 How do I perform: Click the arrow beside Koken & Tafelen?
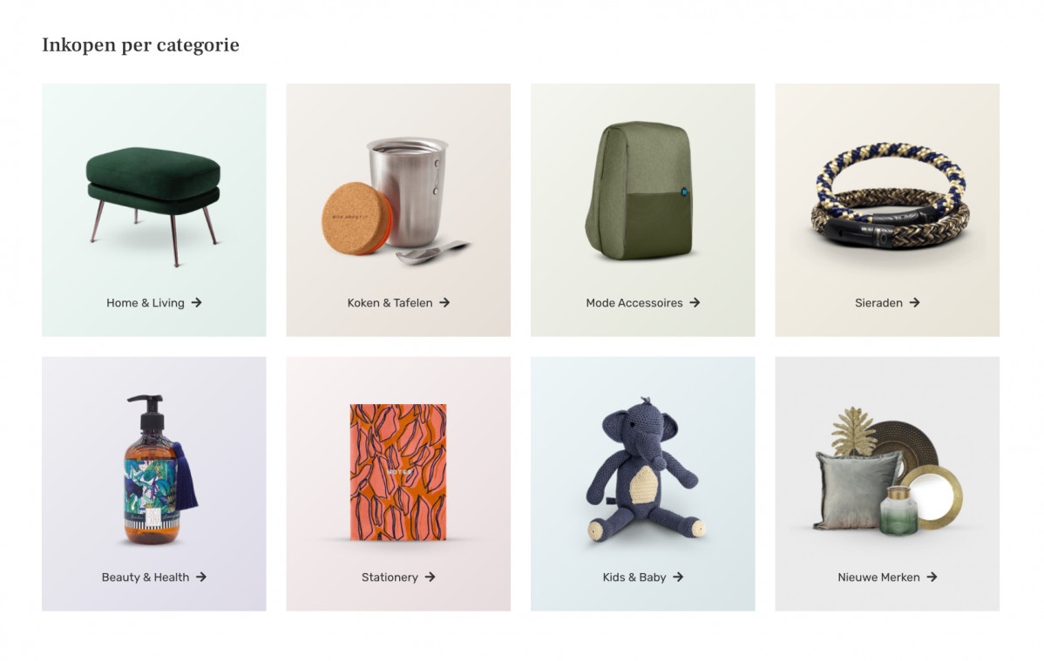click(444, 302)
